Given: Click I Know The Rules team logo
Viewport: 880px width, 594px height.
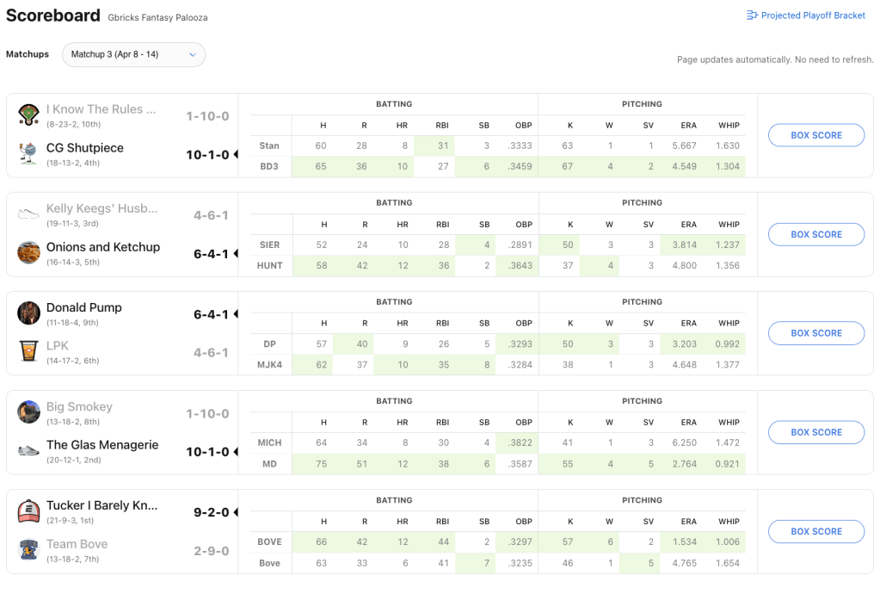Looking at the screenshot, I should 28,114.
